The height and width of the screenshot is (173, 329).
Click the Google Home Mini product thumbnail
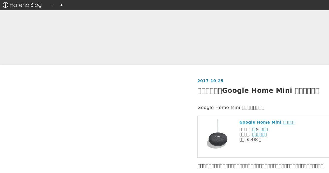coord(217,135)
